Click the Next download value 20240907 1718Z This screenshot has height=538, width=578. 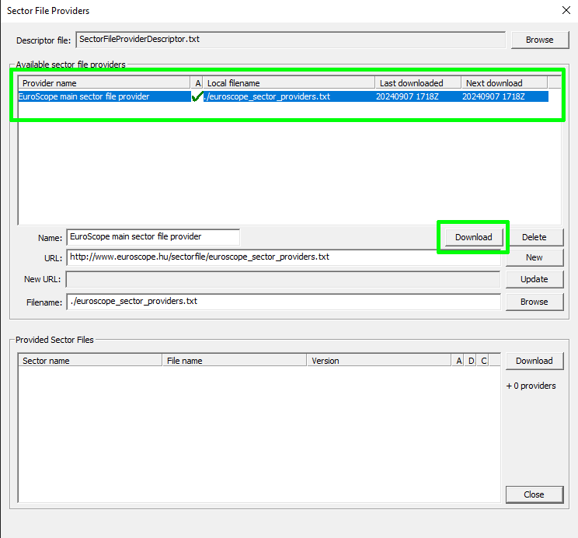[x=493, y=96]
